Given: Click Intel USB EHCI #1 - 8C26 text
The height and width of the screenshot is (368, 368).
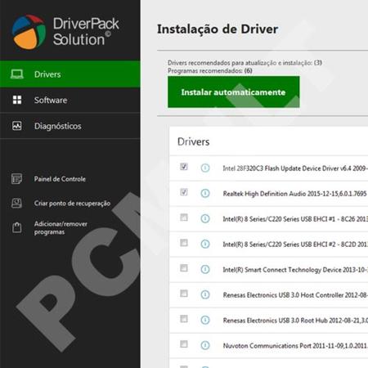Looking at the screenshot, I should pos(295,219).
